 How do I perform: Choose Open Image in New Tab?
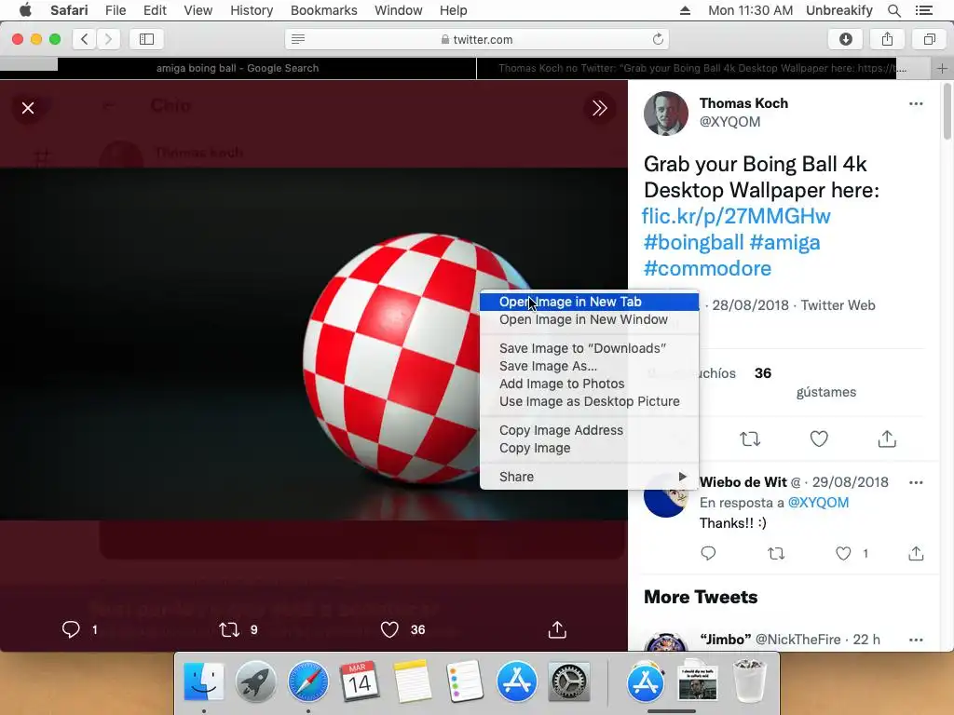click(x=589, y=302)
